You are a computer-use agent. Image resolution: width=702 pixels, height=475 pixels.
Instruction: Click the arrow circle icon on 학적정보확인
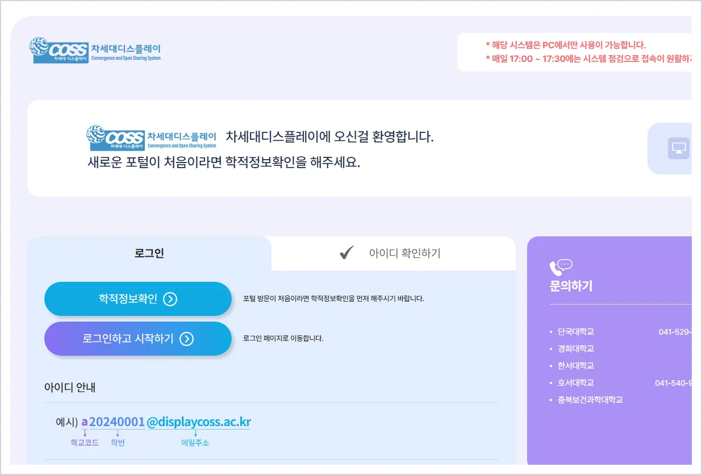170,299
